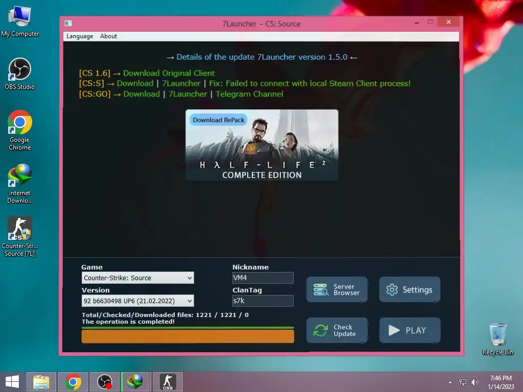This screenshot has width=523, height=392.
Task: Click the Check Update button
Action: [337, 330]
